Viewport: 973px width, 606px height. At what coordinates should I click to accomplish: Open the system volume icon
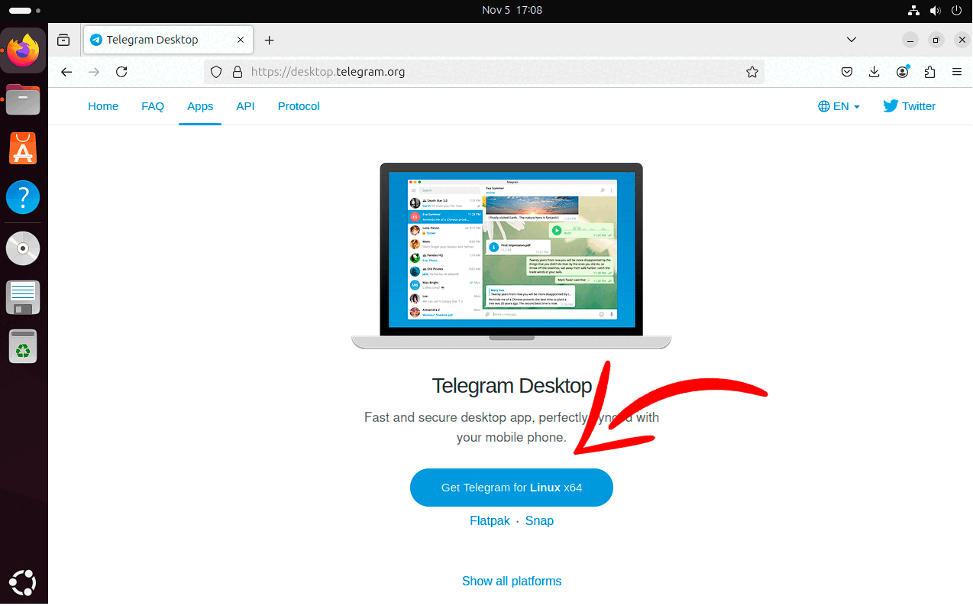point(935,10)
